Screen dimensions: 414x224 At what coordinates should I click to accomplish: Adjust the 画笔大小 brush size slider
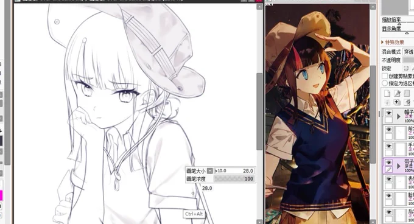coord(234,170)
